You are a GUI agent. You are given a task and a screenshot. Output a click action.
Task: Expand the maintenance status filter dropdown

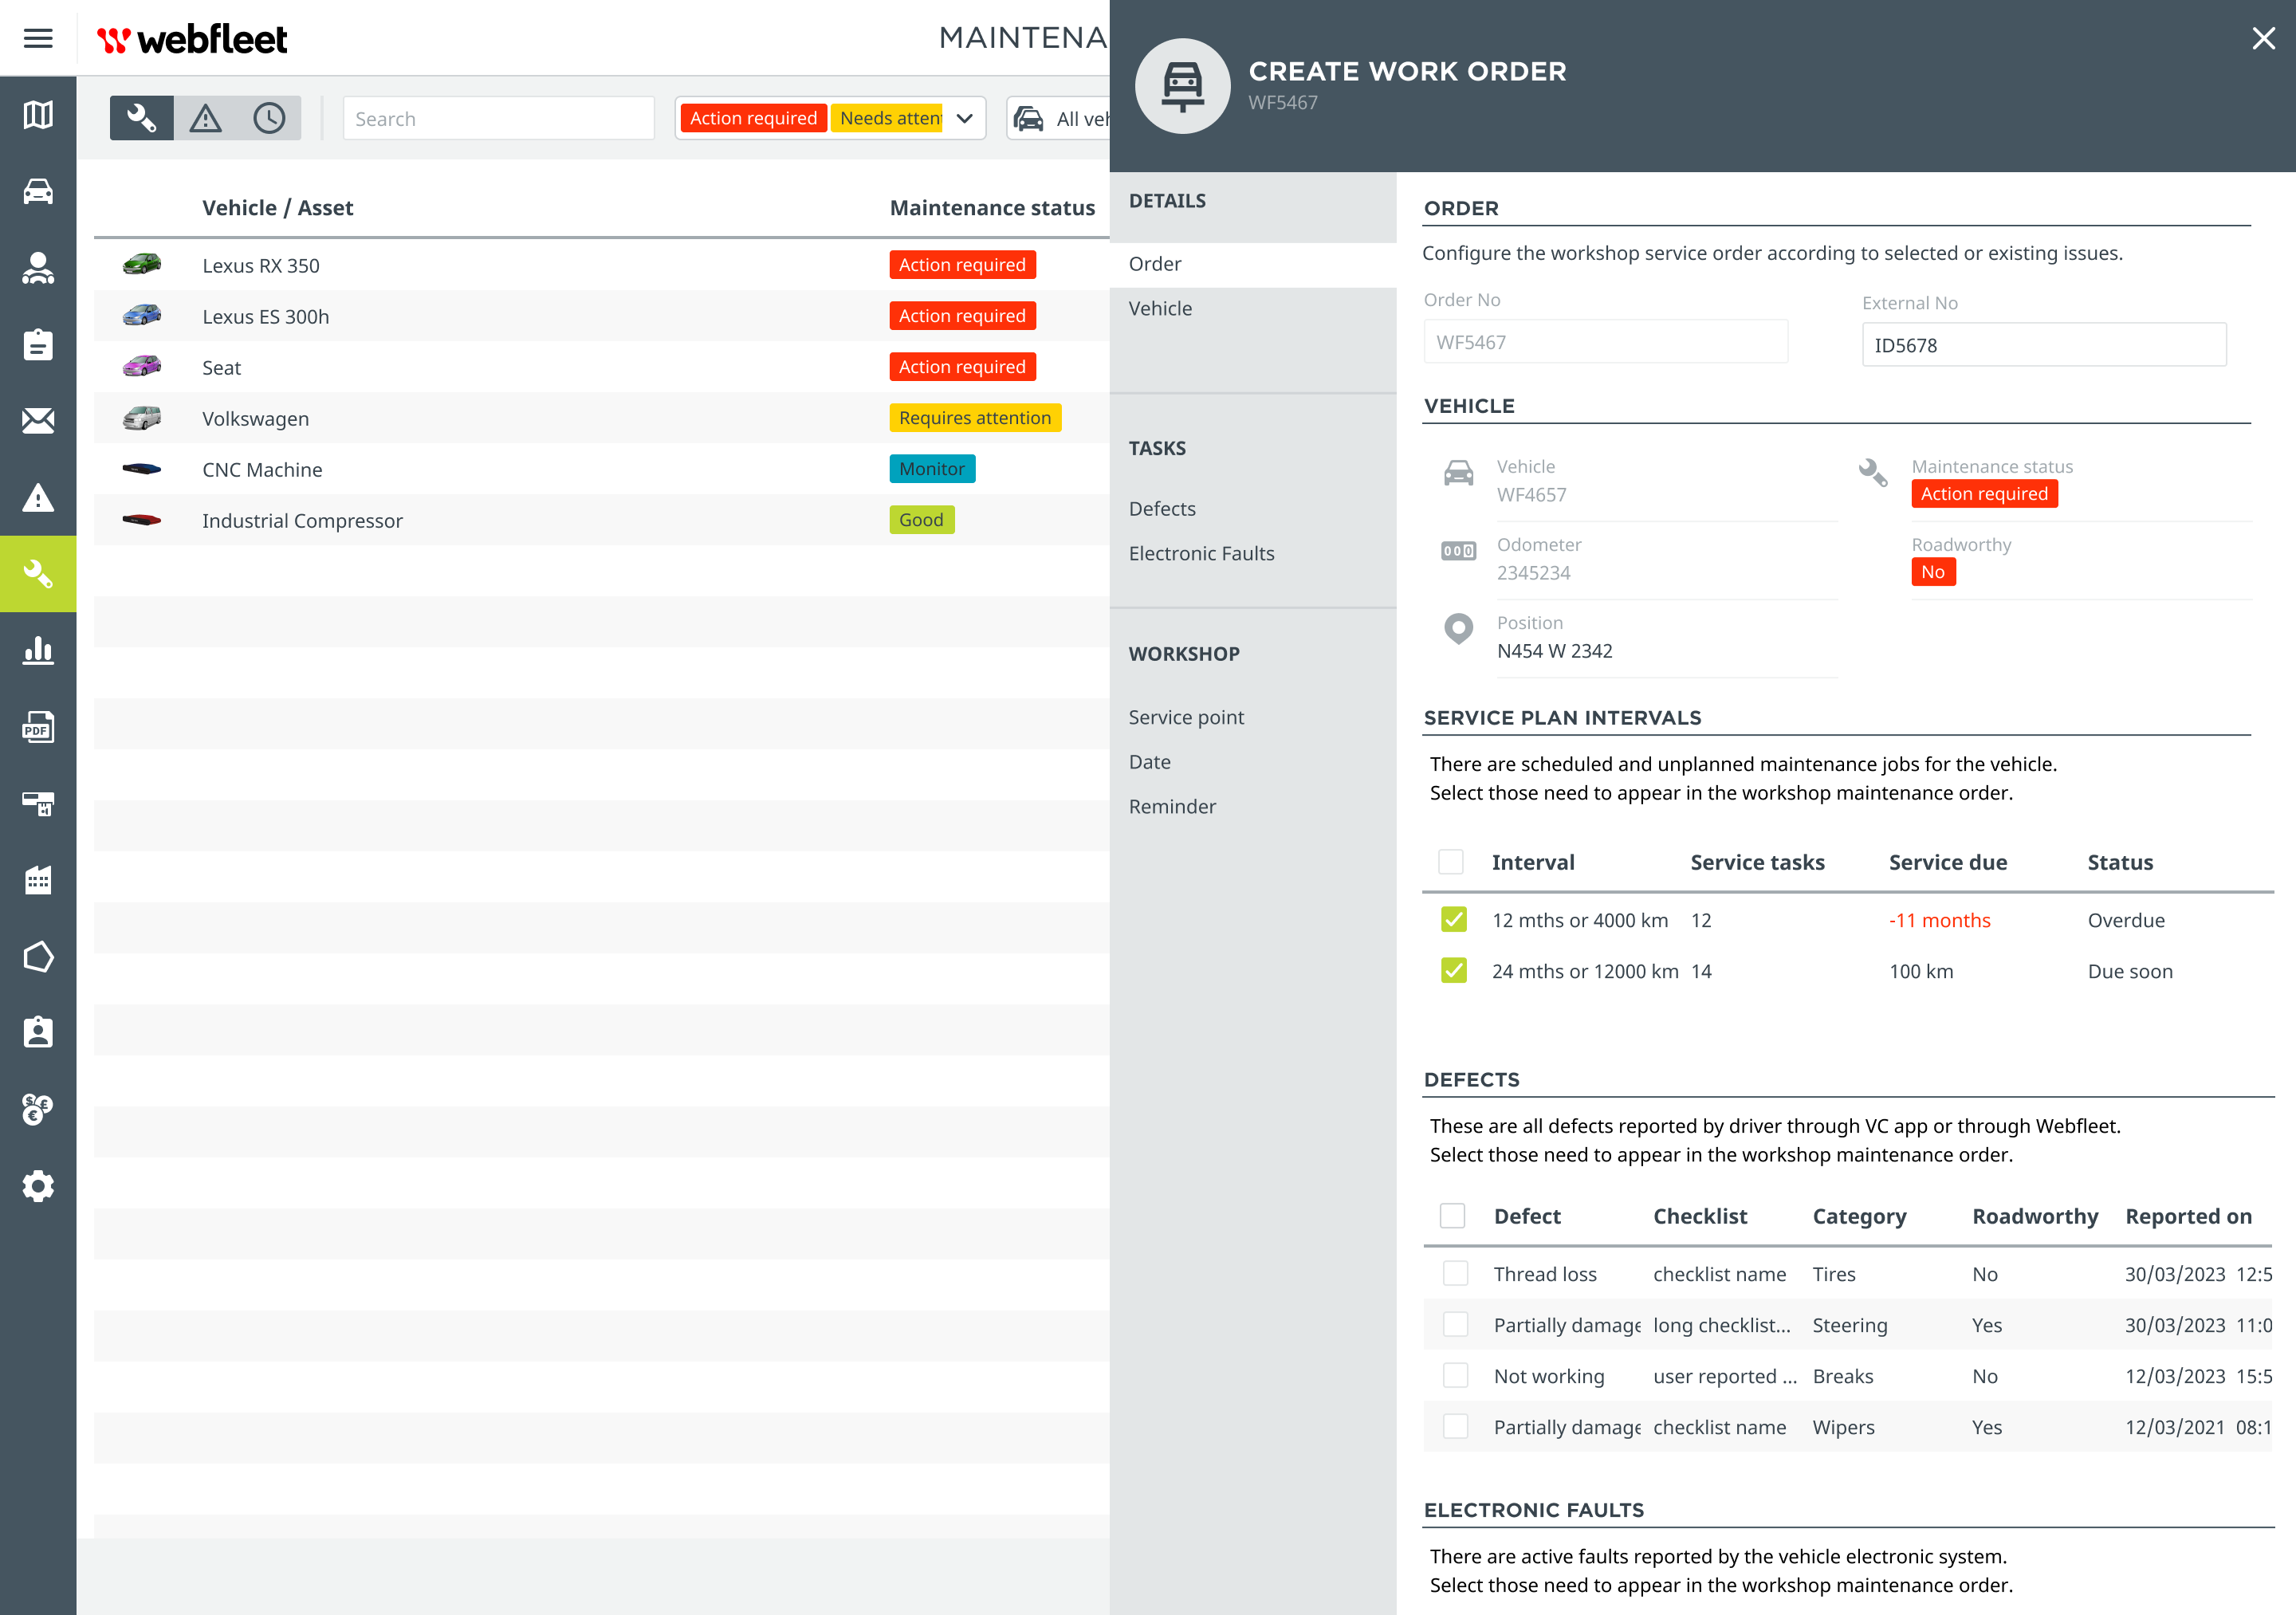pos(964,118)
